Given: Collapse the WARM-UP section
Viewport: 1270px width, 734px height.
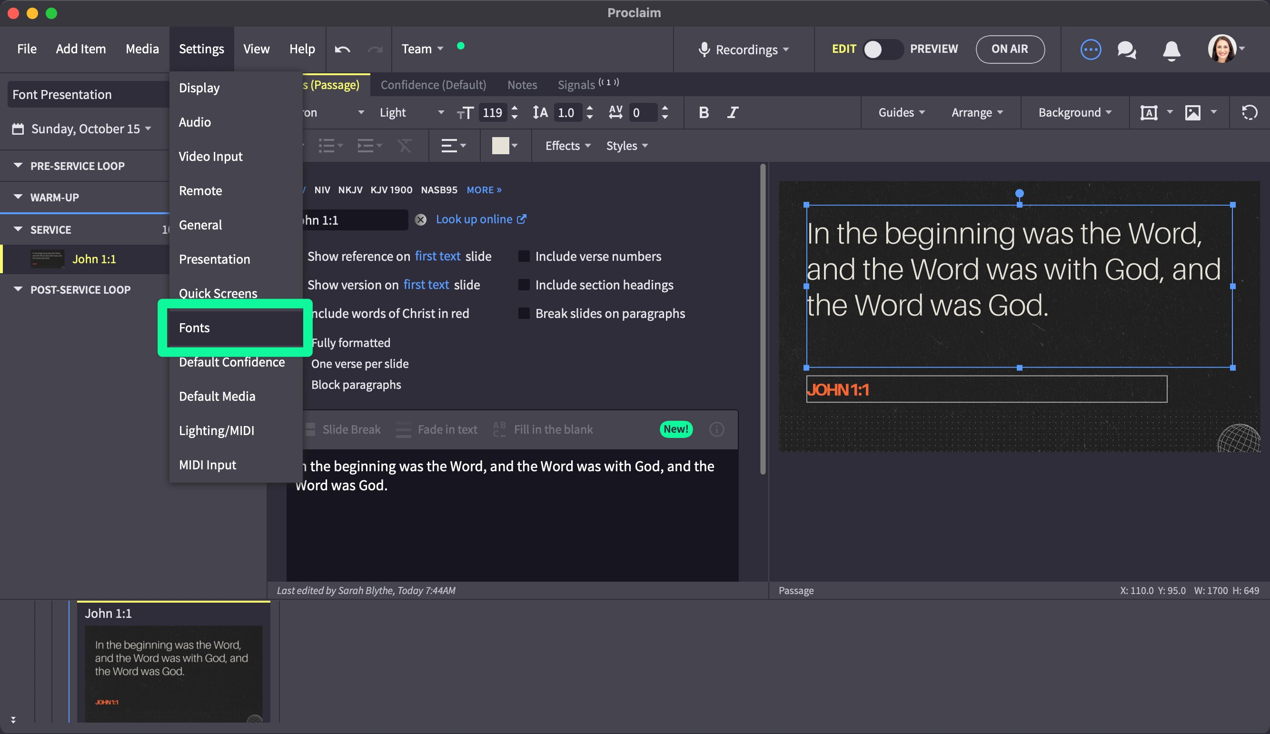Looking at the screenshot, I should [x=18, y=197].
